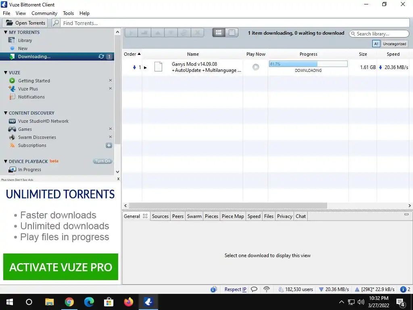Click the wifi network status icon
The image size is (413, 310).
click(267, 289)
